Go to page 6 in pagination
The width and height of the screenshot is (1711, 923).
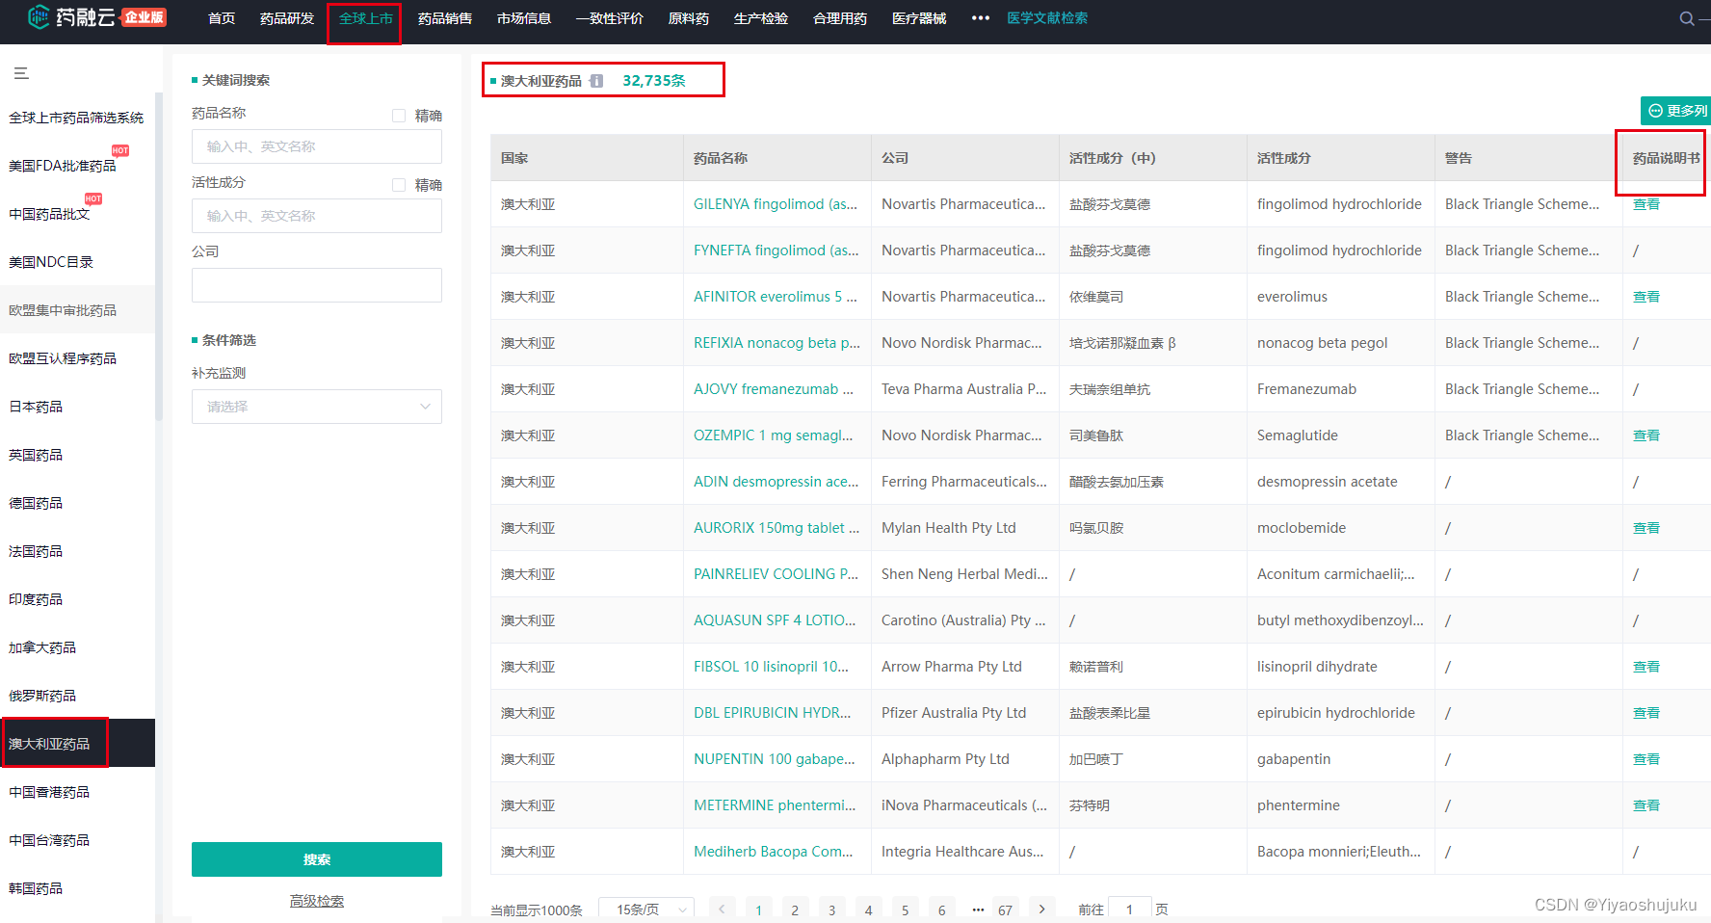941,910
